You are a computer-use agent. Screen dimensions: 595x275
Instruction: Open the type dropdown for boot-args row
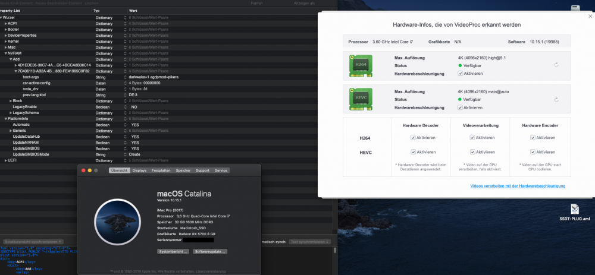click(x=125, y=77)
